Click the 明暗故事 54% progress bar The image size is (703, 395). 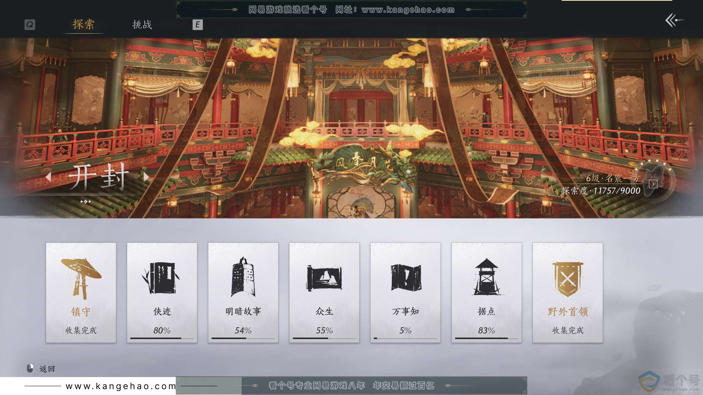243,338
